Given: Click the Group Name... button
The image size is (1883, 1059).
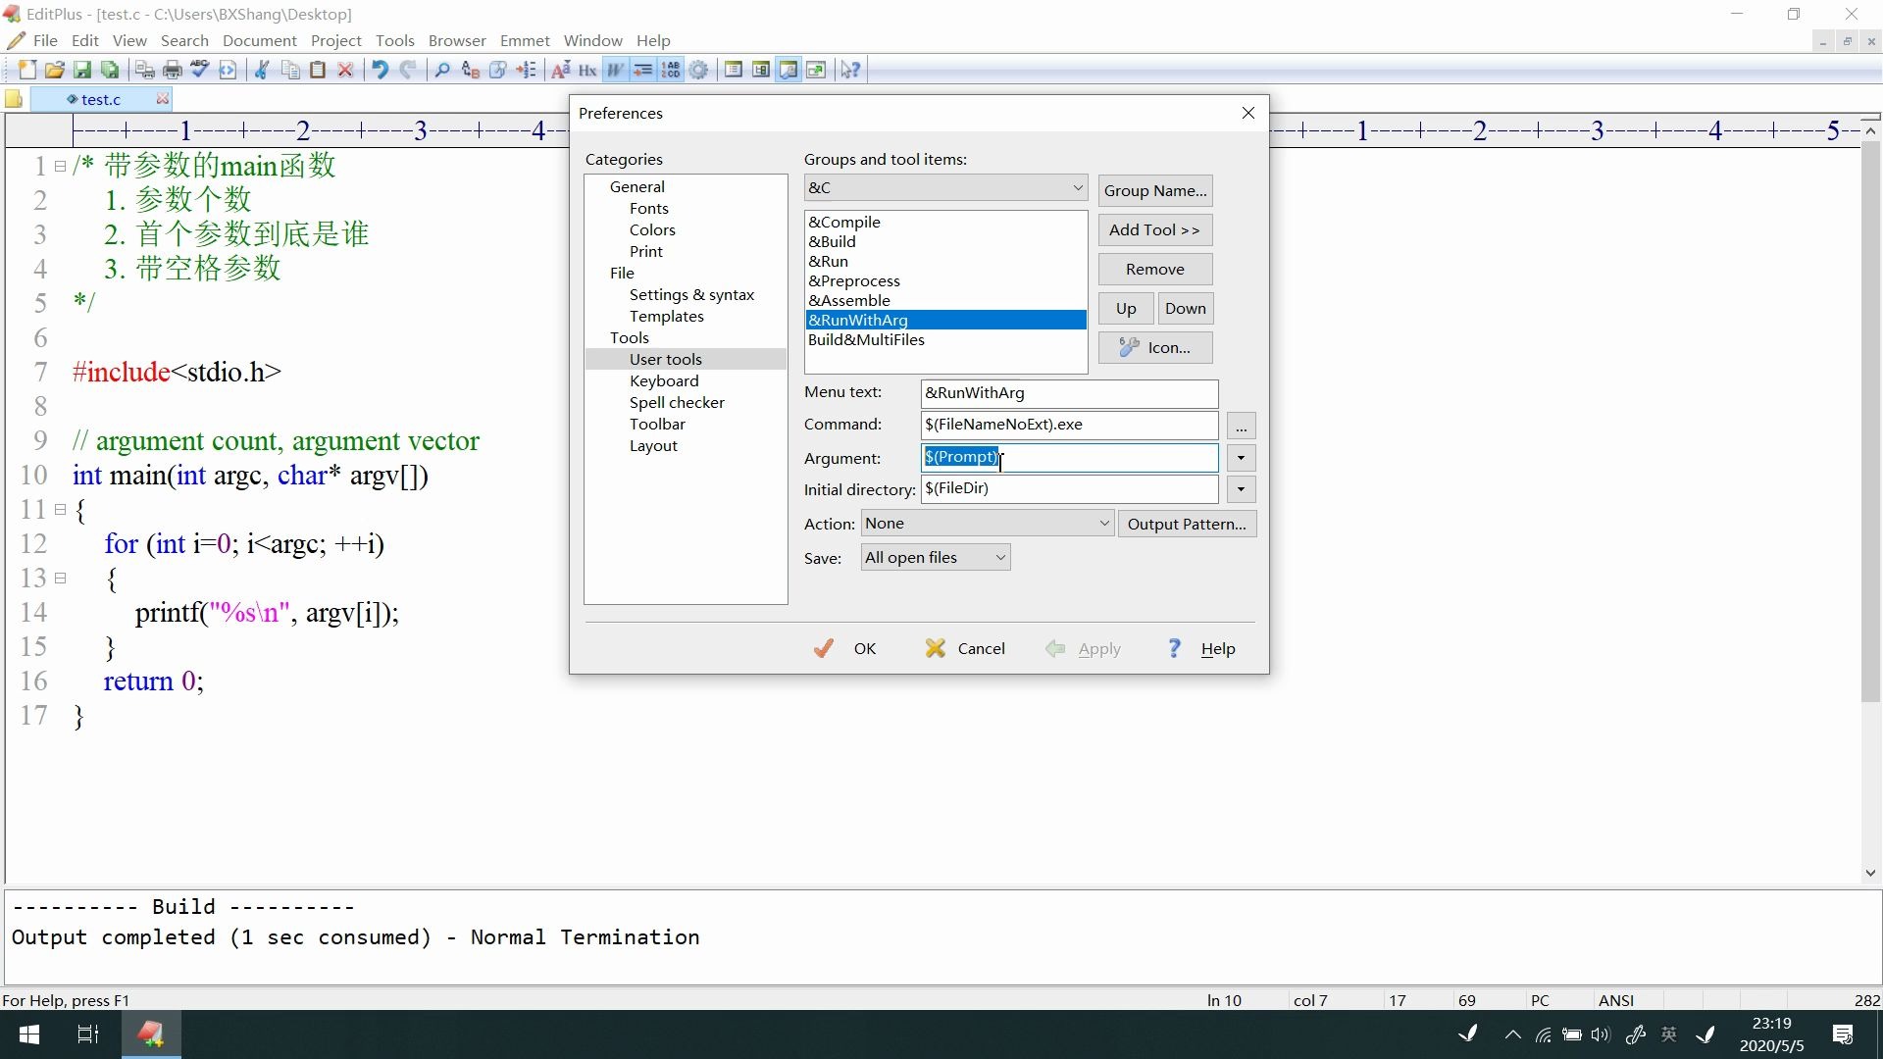Looking at the screenshot, I should (x=1155, y=190).
